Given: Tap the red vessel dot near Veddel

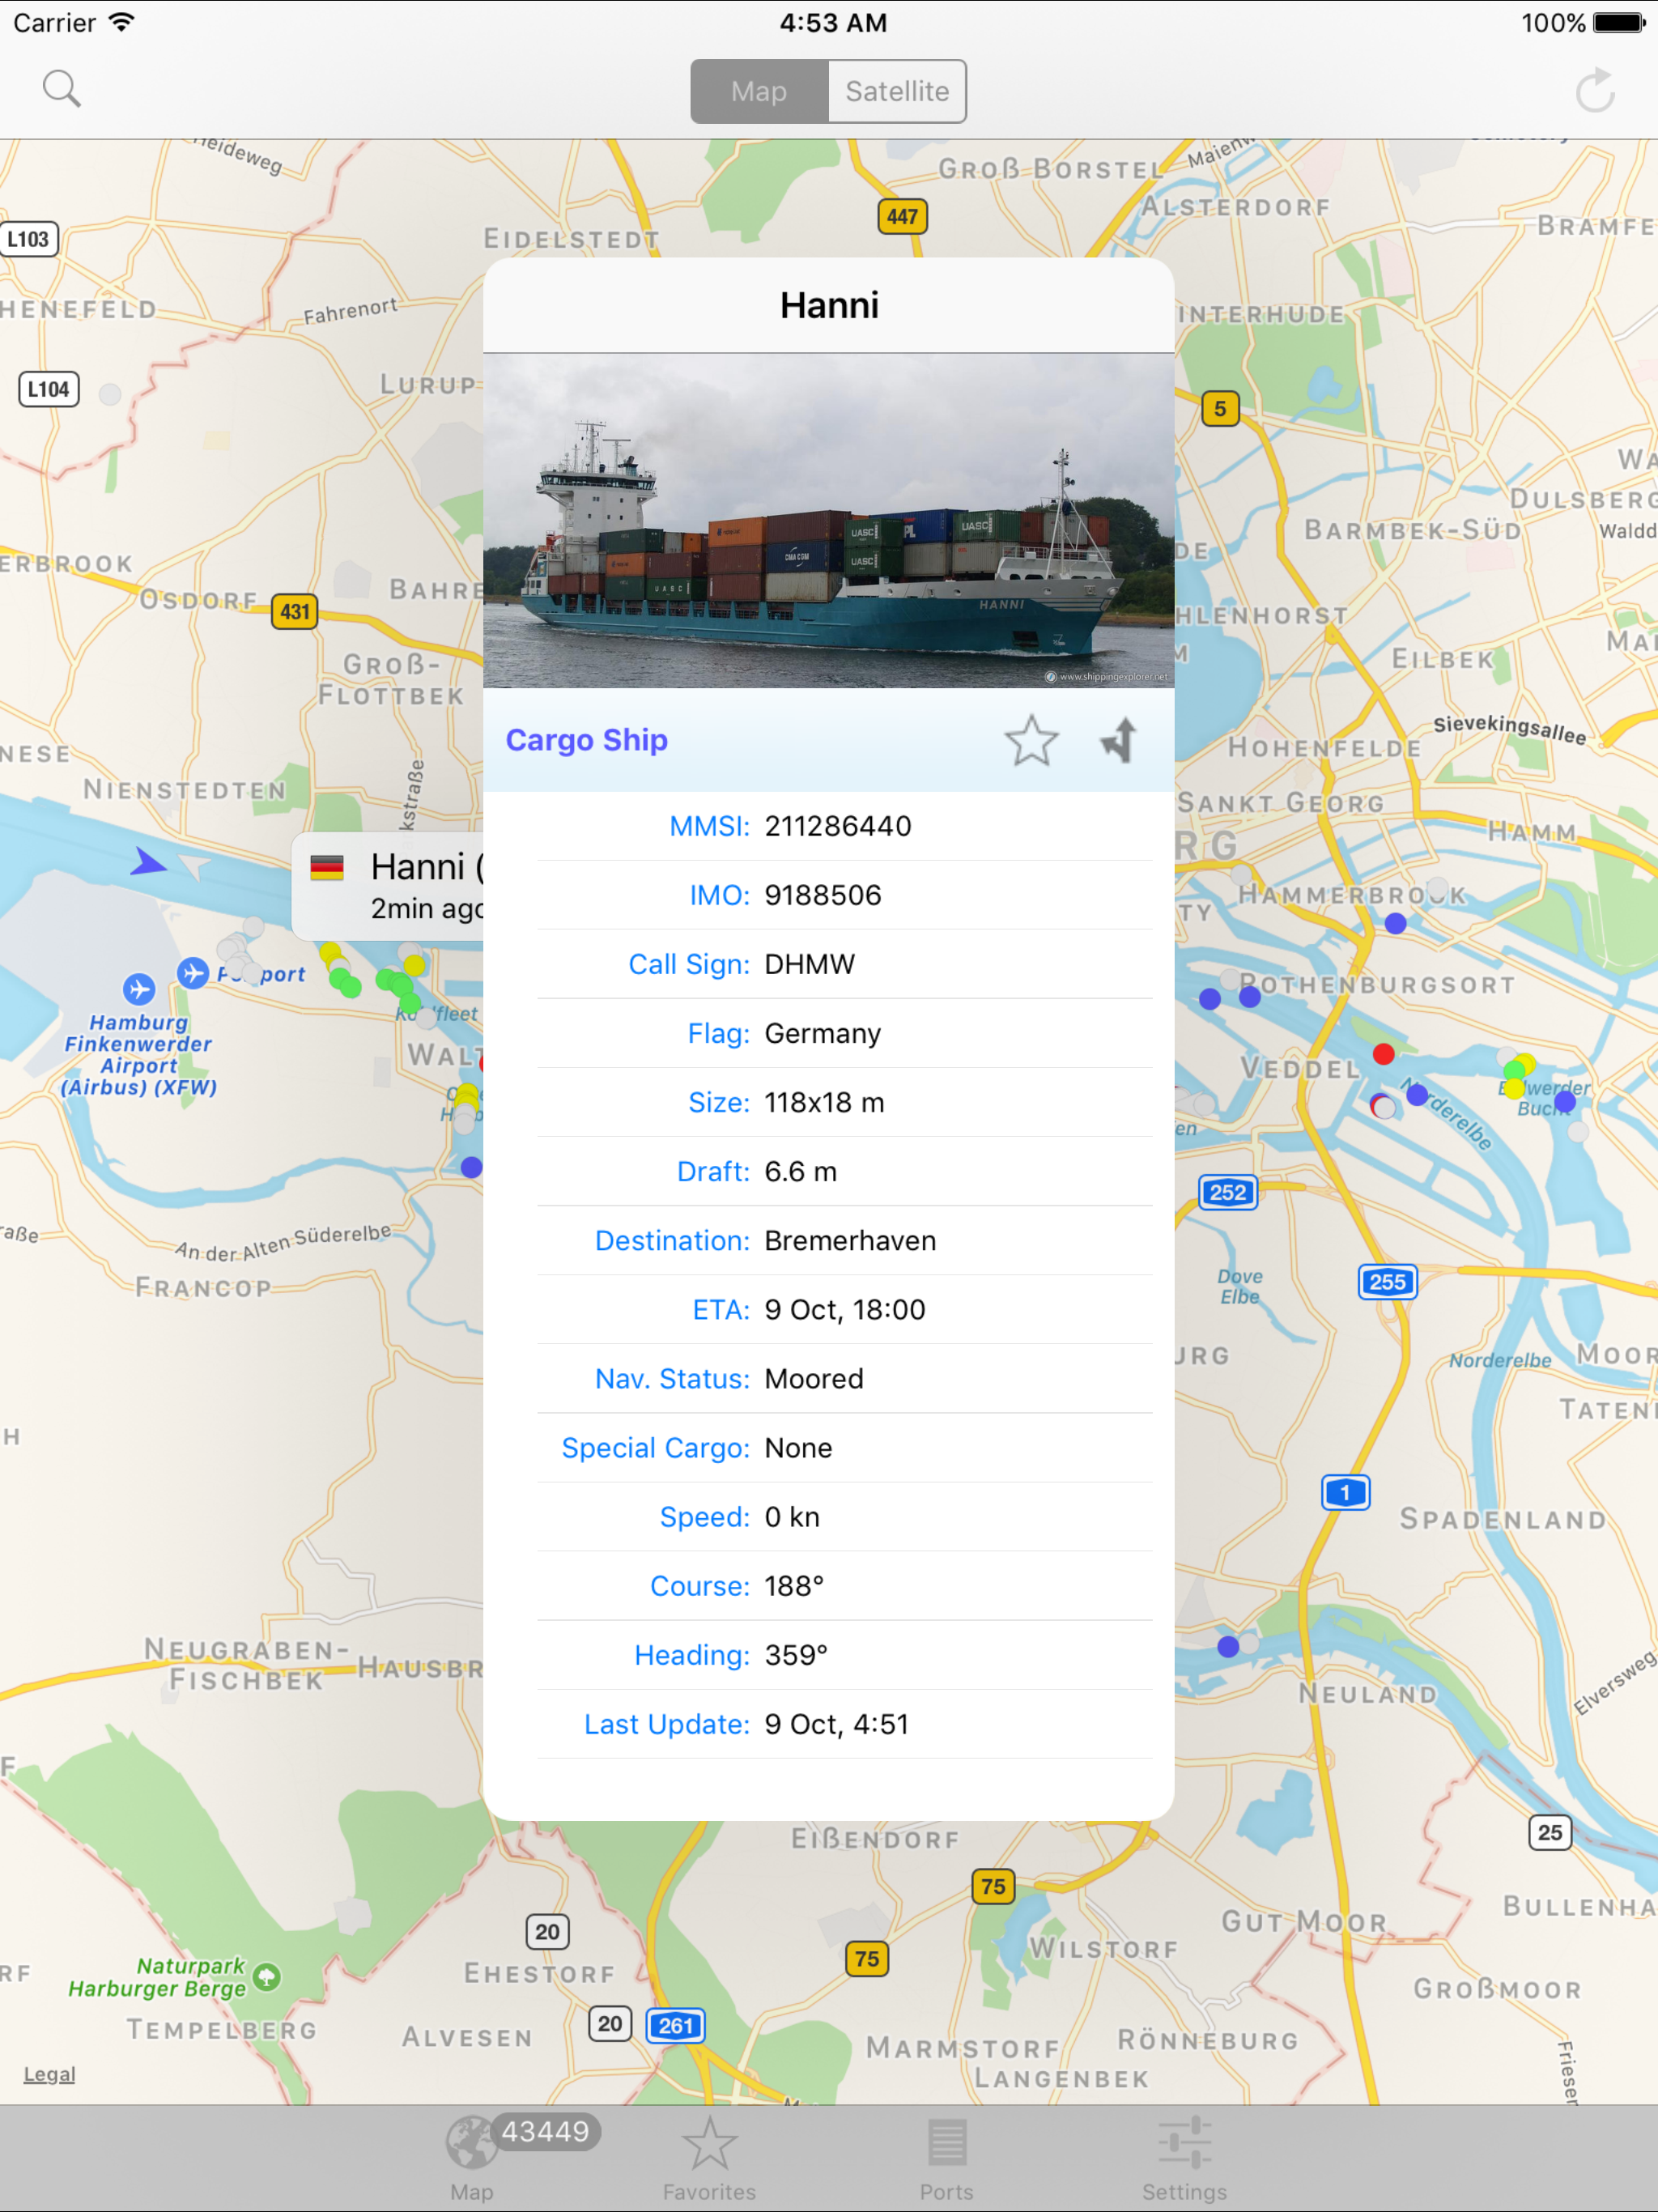Looking at the screenshot, I should pyautogui.click(x=1383, y=1053).
